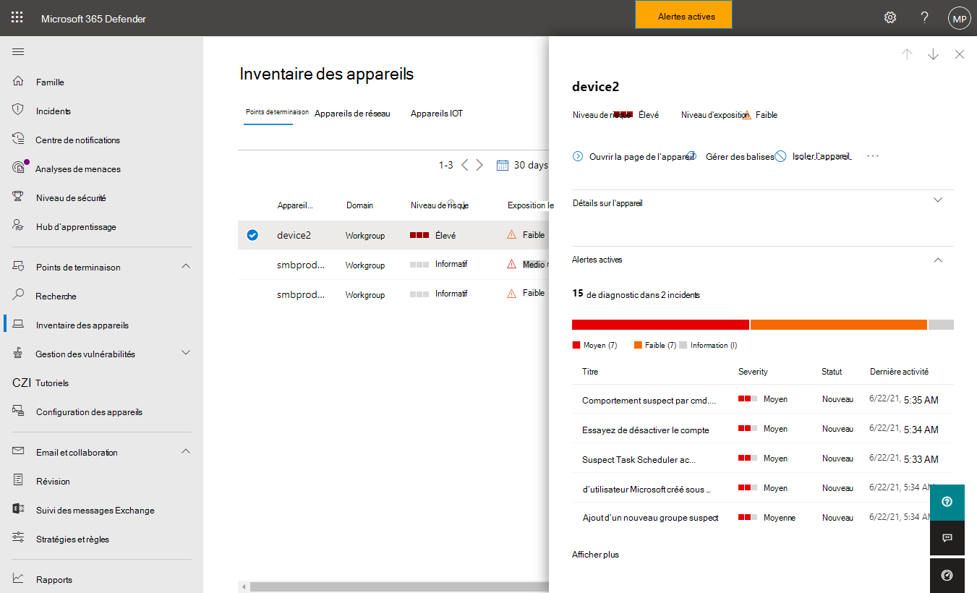Click the Stratégies et règles icon
Image resolution: width=977 pixels, height=593 pixels.
[x=19, y=539]
